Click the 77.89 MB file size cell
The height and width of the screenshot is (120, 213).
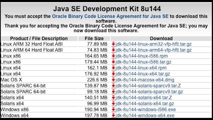pos(97,44)
